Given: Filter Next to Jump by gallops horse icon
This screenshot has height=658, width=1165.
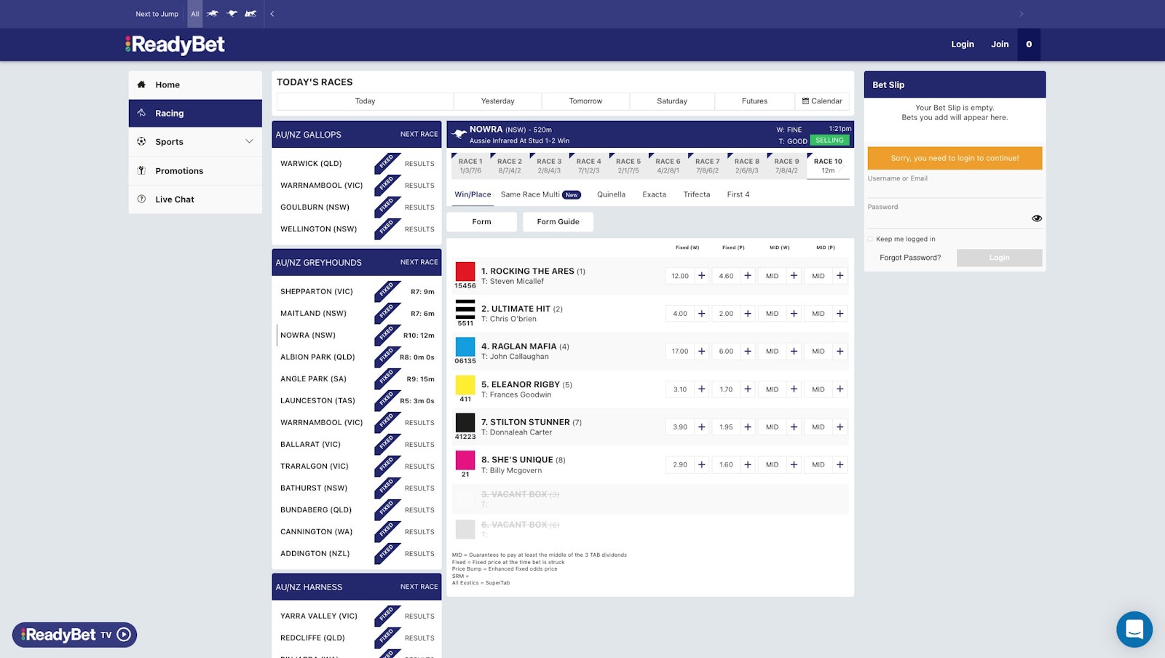Looking at the screenshot, I should coord(213,14).
